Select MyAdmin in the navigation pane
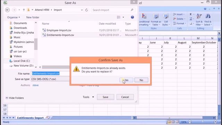 pyautogui.click(x=22, y=42)
